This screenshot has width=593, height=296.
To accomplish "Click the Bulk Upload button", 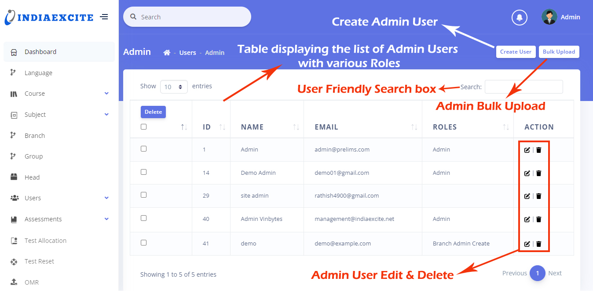I will pos(559,52).
